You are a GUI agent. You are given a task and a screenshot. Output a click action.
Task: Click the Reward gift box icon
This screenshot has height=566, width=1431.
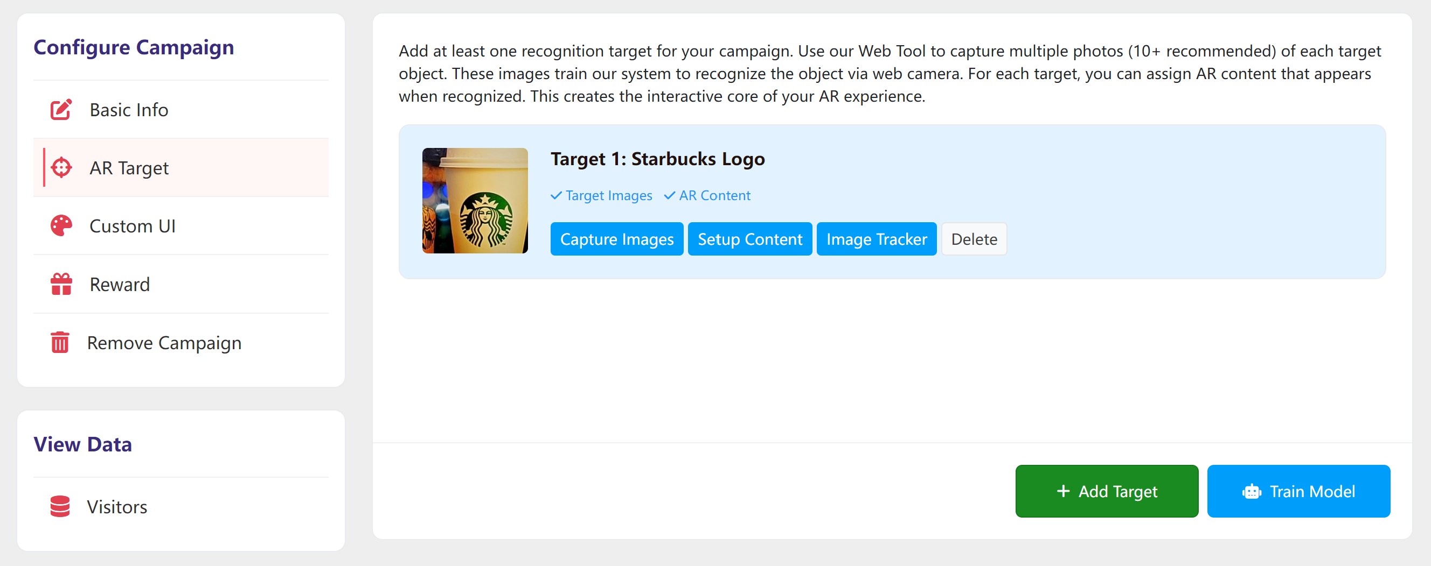pos(61,285)
